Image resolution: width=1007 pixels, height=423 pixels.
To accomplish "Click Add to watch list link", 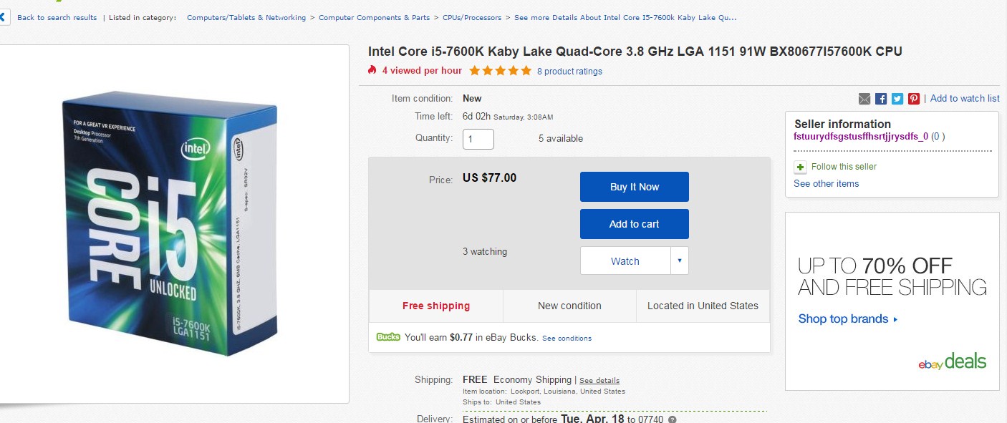I will click(965, 99).
